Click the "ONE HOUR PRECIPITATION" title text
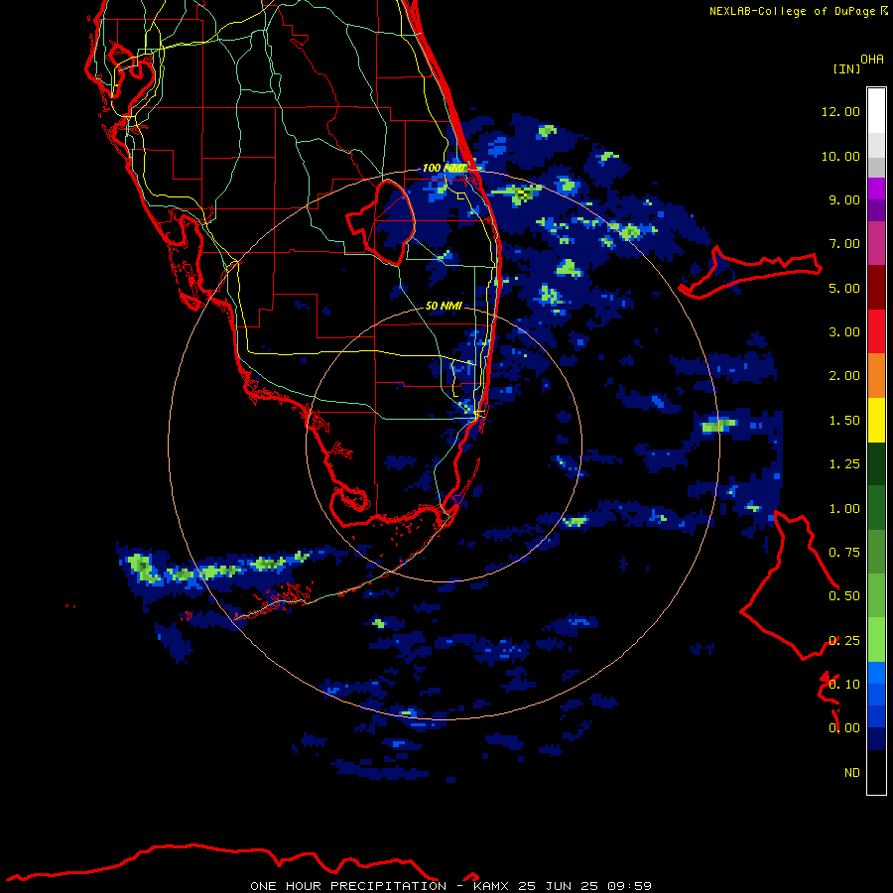This screenshot has width=893, height=893. tap(348, 886)
